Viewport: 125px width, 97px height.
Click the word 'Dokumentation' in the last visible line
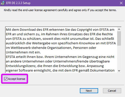click(x=102, y=71)
